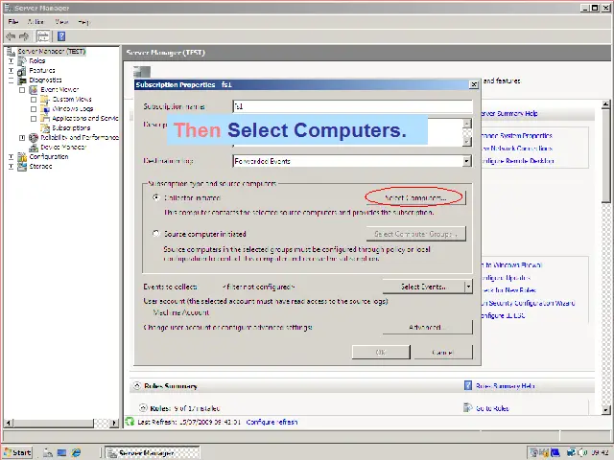614x460 pixels.
Task: Open the View menu
Action: click(x=61, y=22)
